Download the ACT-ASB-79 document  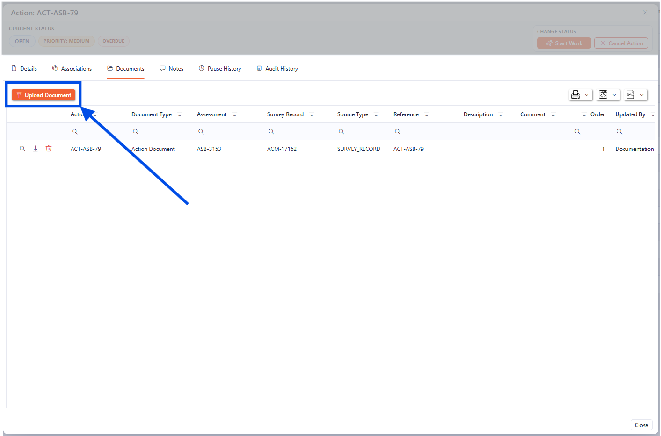[x=35, y=148]
